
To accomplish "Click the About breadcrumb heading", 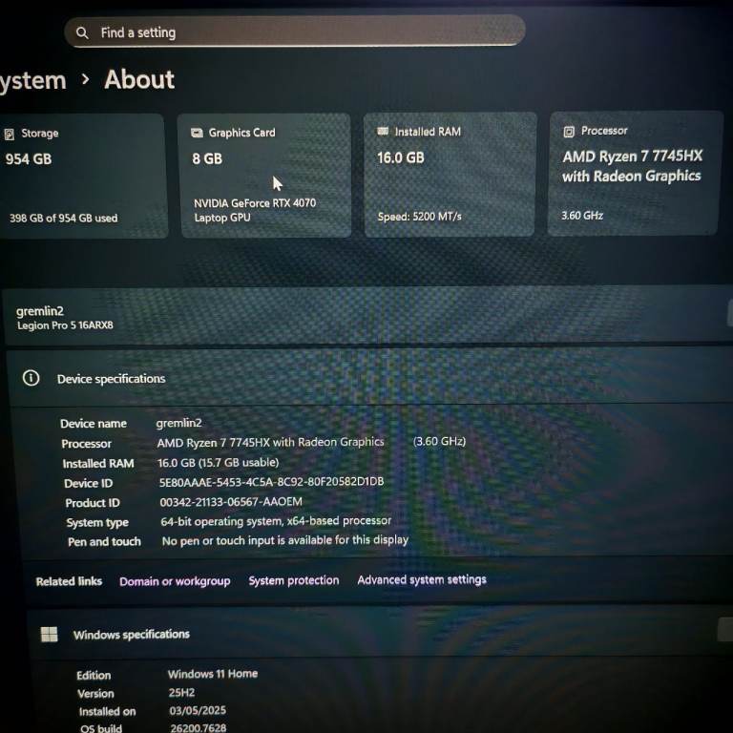I will [x=139, y=79].
